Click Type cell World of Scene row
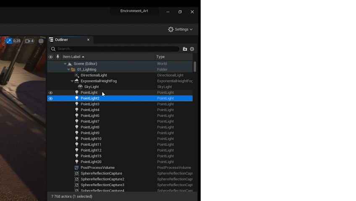 point(162,64)
